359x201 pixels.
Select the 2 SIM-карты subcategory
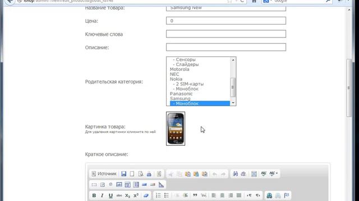coord(188,84)
